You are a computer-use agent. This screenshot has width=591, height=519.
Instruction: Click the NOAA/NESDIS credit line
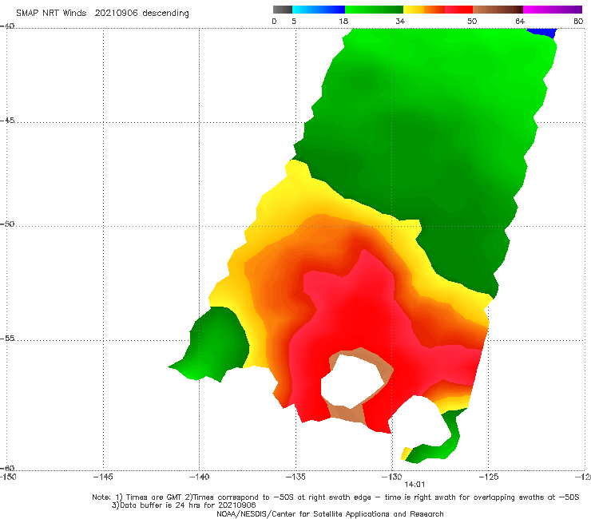coord(330,514)
